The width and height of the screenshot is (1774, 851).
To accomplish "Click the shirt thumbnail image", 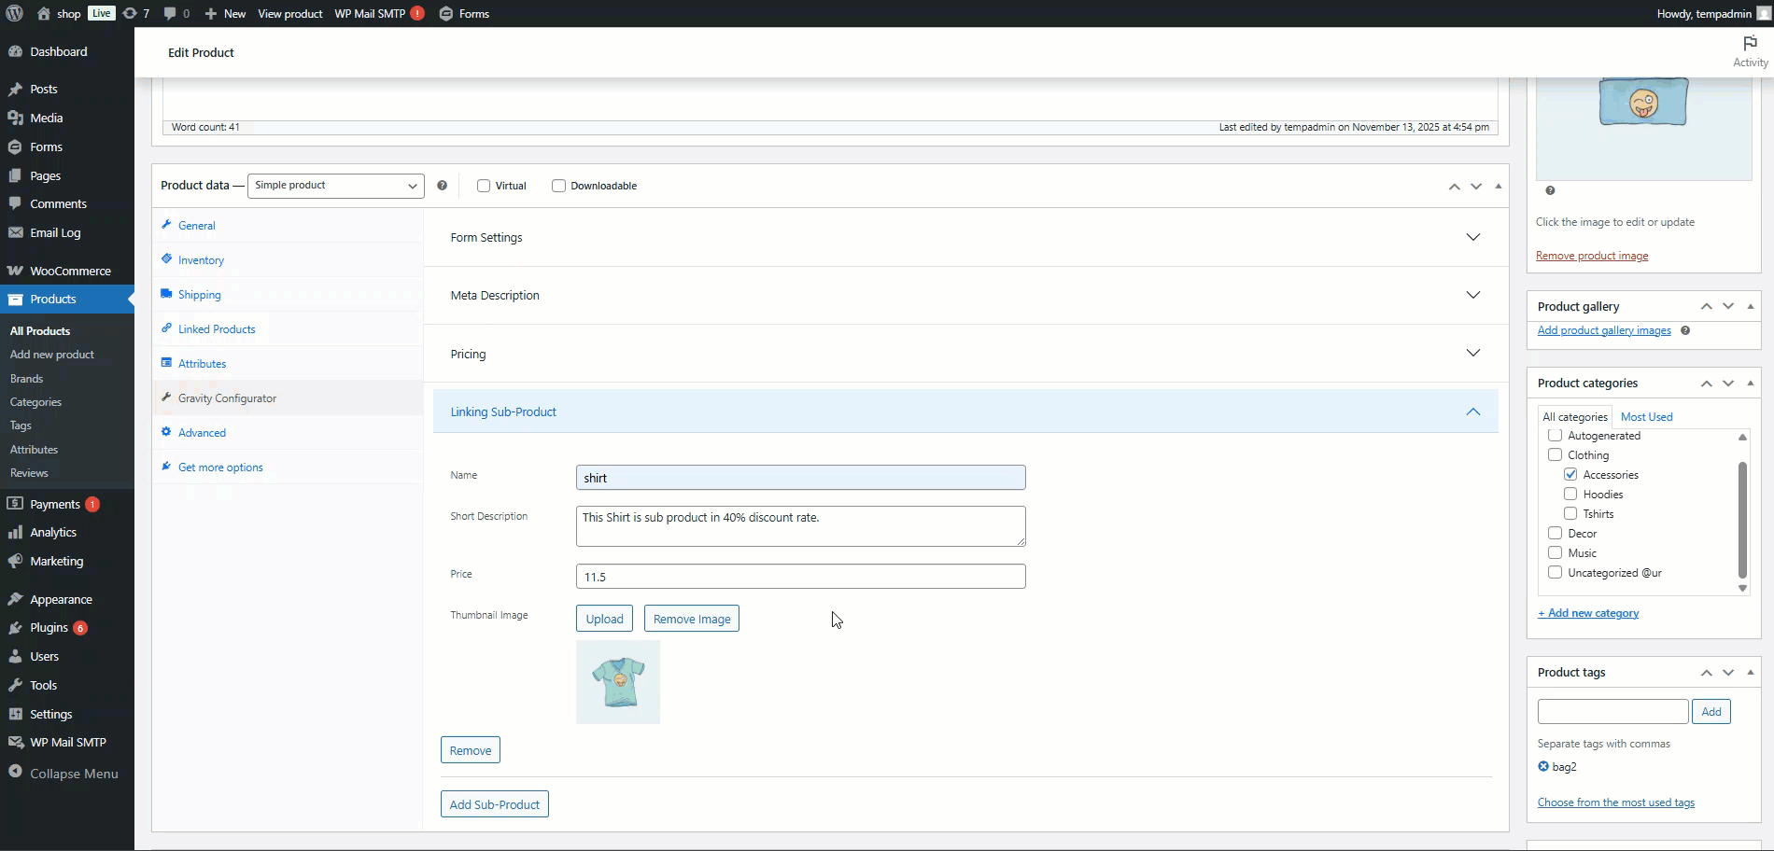I will pos(618,682).
